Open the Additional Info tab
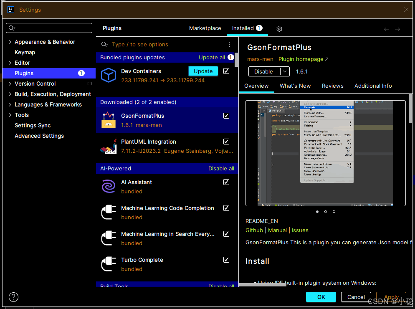This screenshot has height=309, width=415. [373, 86]
